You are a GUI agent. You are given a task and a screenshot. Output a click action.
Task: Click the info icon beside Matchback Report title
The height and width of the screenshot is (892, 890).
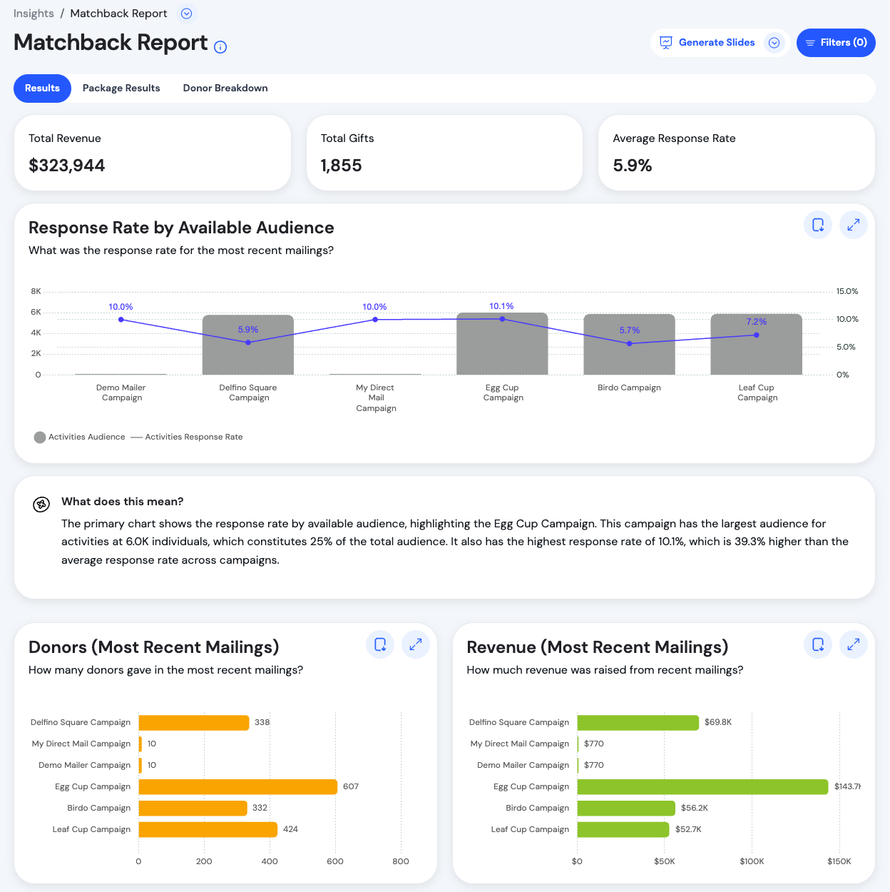pos(220,47)
